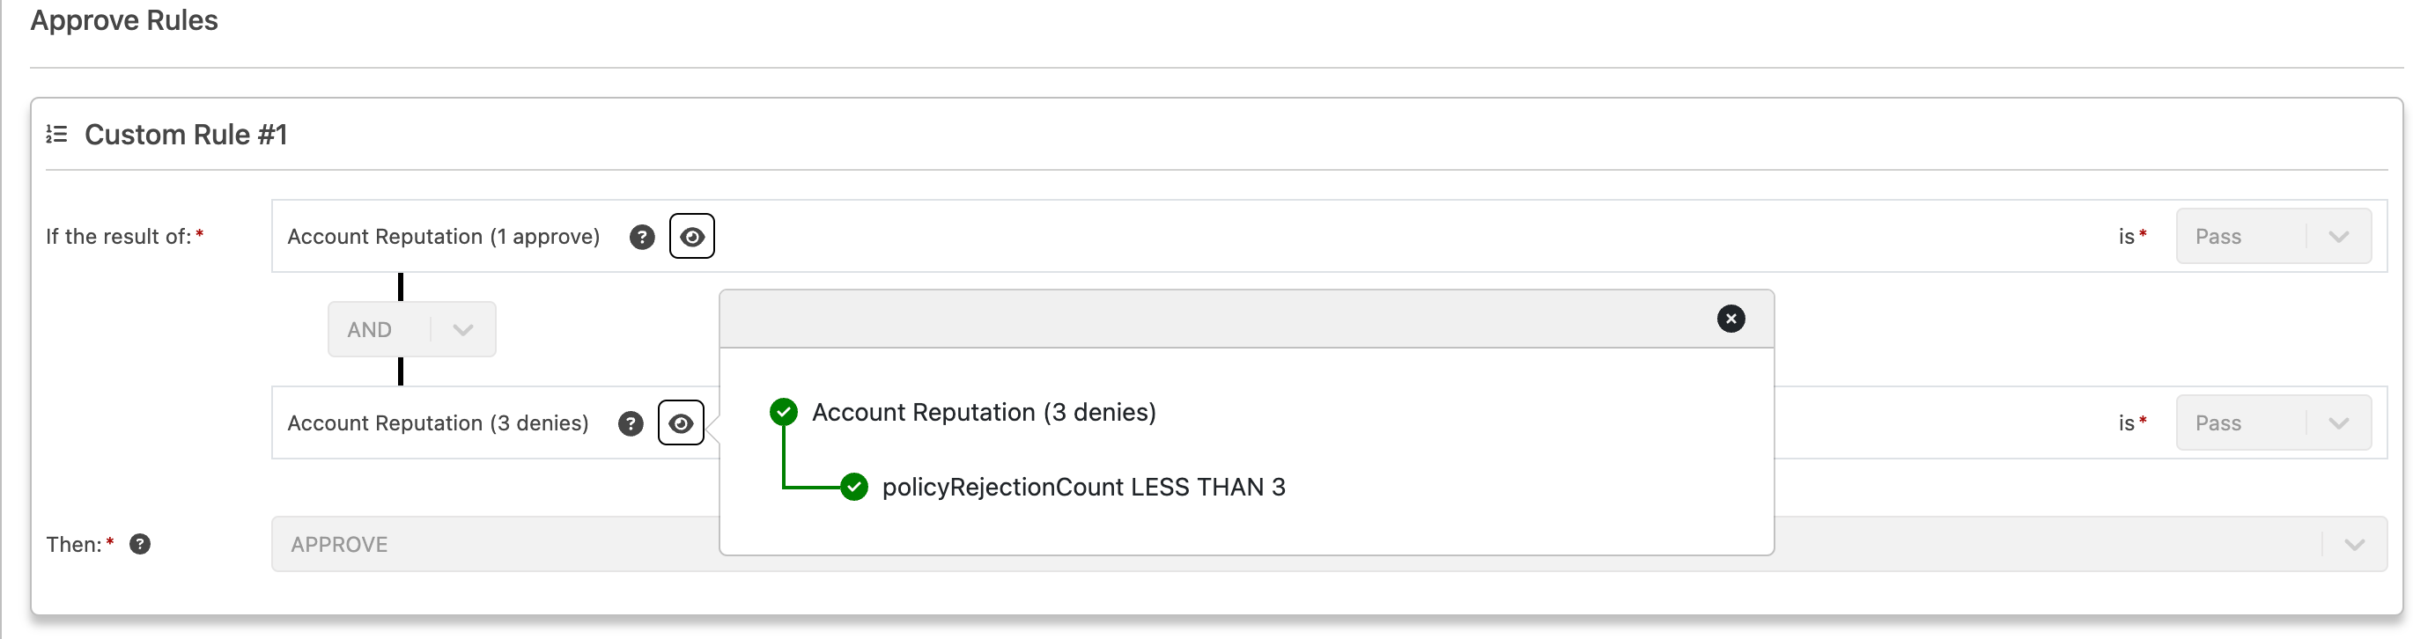Close the rule preview popup

(x=1730, y=319)
